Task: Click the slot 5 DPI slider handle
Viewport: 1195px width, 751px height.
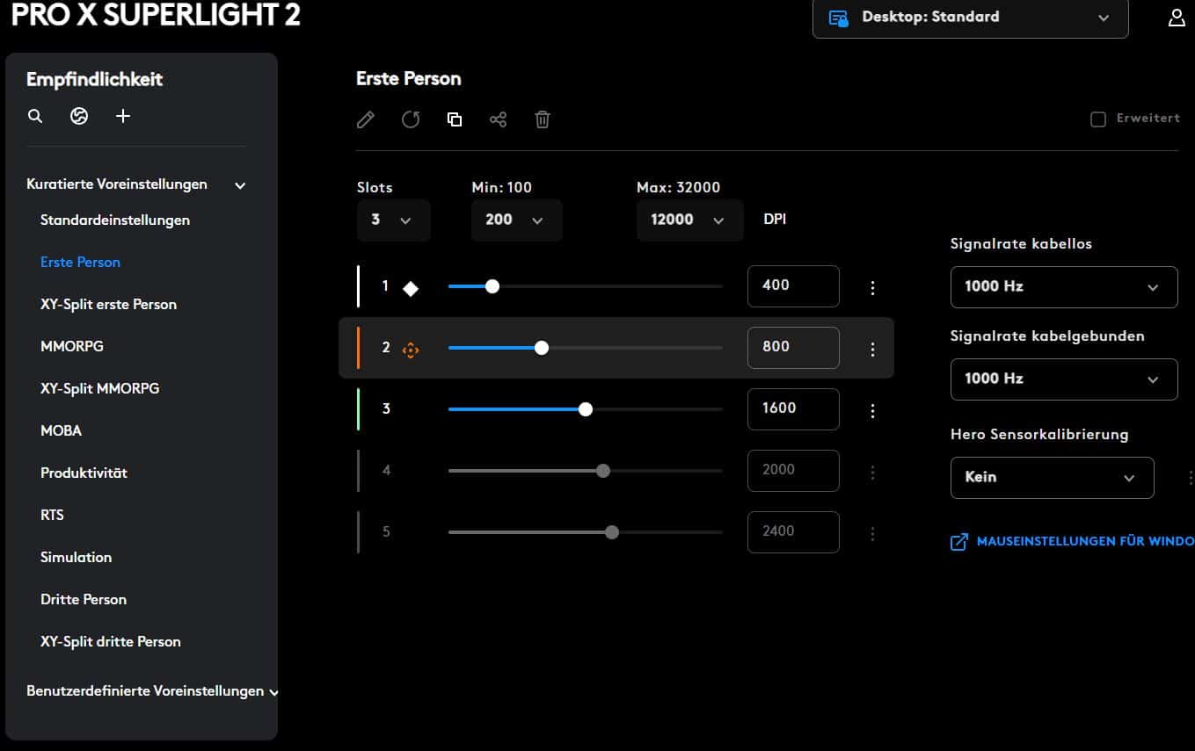Action: point(612,532)
